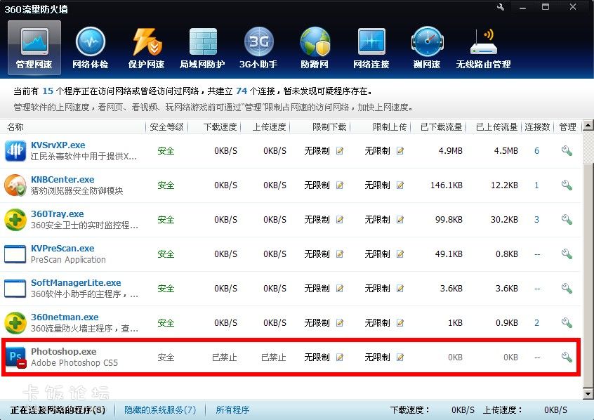Edit upload limit for Photoshop.exe
Image resolution: width=594 pixels, height=420 pixels.
tap(400, 357)
